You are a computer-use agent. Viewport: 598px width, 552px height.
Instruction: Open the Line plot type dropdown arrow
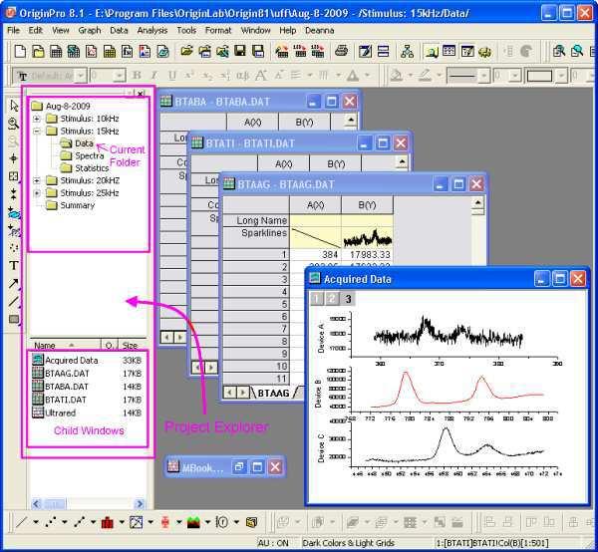[36, 522]
